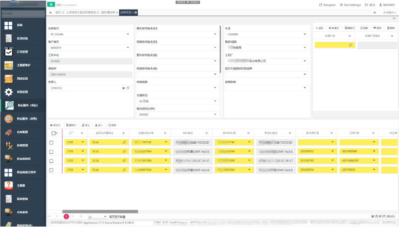Viewport: 399px width, 227px height.
Task: Click the 保存 button in right panel
Action: pyautogui.click(x=377, y=28)
